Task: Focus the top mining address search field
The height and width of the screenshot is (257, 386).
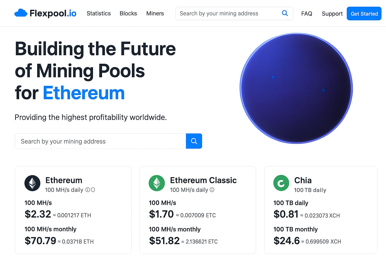Action: (226, 13)
